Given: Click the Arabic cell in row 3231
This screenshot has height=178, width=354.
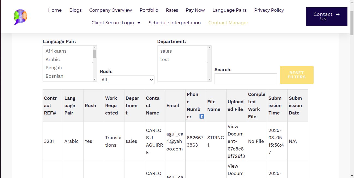Looking at the screenshot, I should point(73,141).
